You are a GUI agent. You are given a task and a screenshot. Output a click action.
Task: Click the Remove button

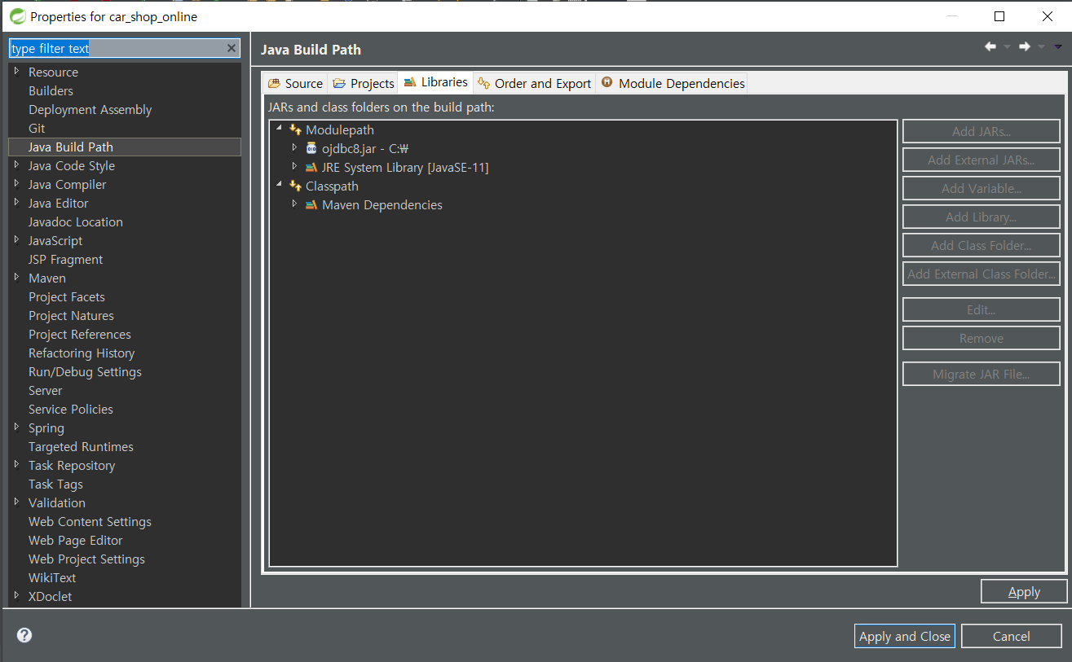(982, 338)
